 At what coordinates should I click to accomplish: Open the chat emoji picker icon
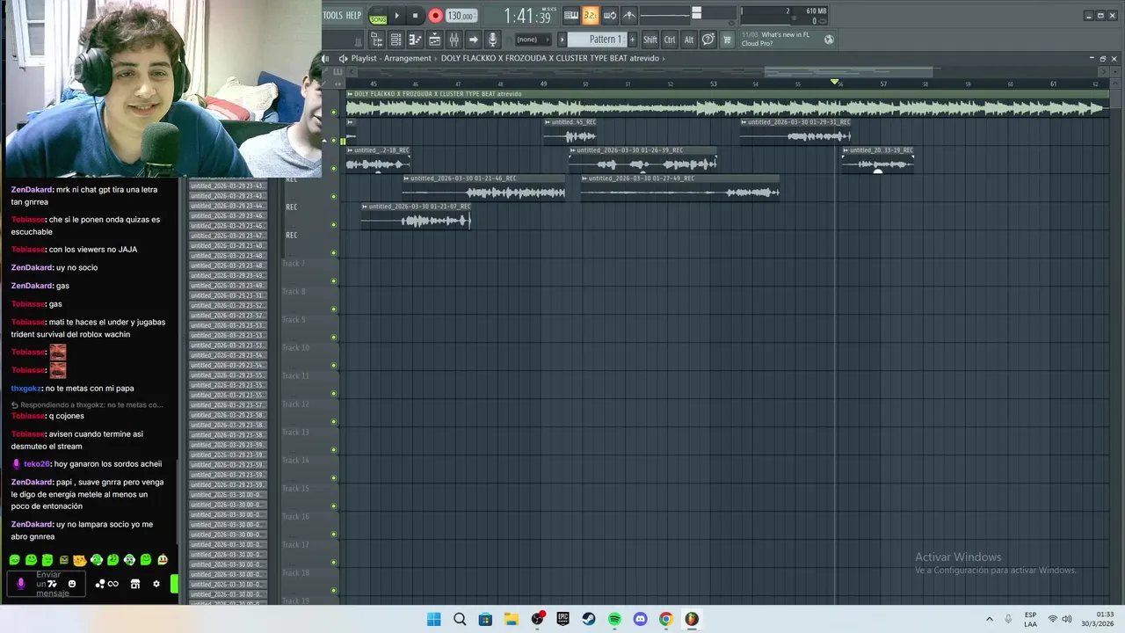[72, 584]
